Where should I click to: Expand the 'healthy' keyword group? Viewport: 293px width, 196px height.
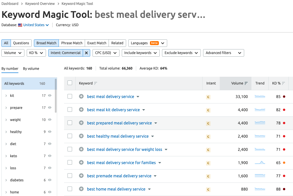[6, 132]
